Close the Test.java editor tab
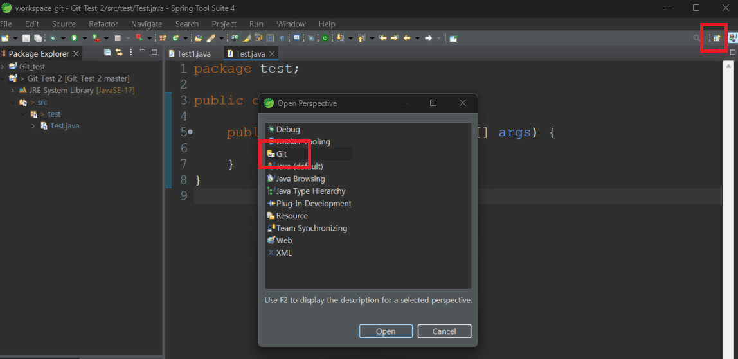Viewport: 738px width, 359px height. (272, 53)
